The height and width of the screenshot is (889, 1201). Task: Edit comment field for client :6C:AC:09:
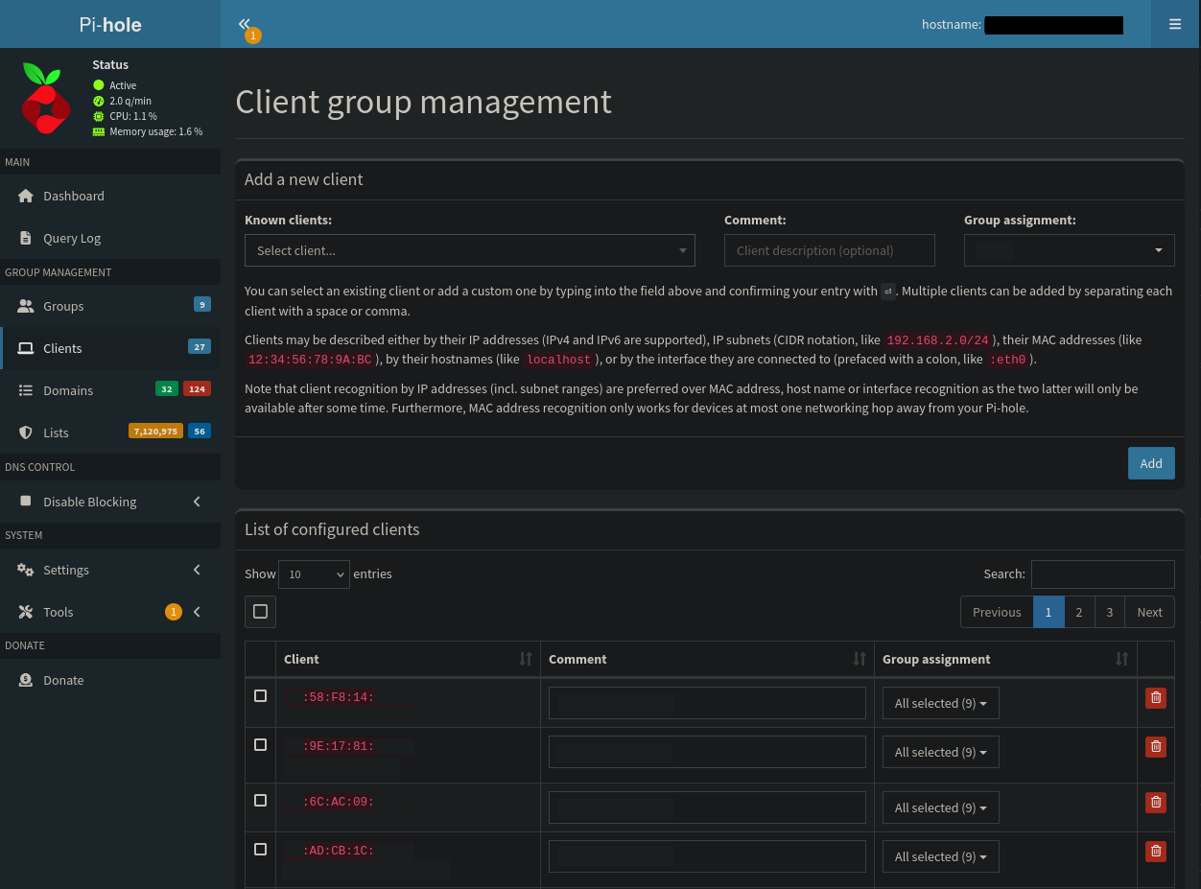707,807
